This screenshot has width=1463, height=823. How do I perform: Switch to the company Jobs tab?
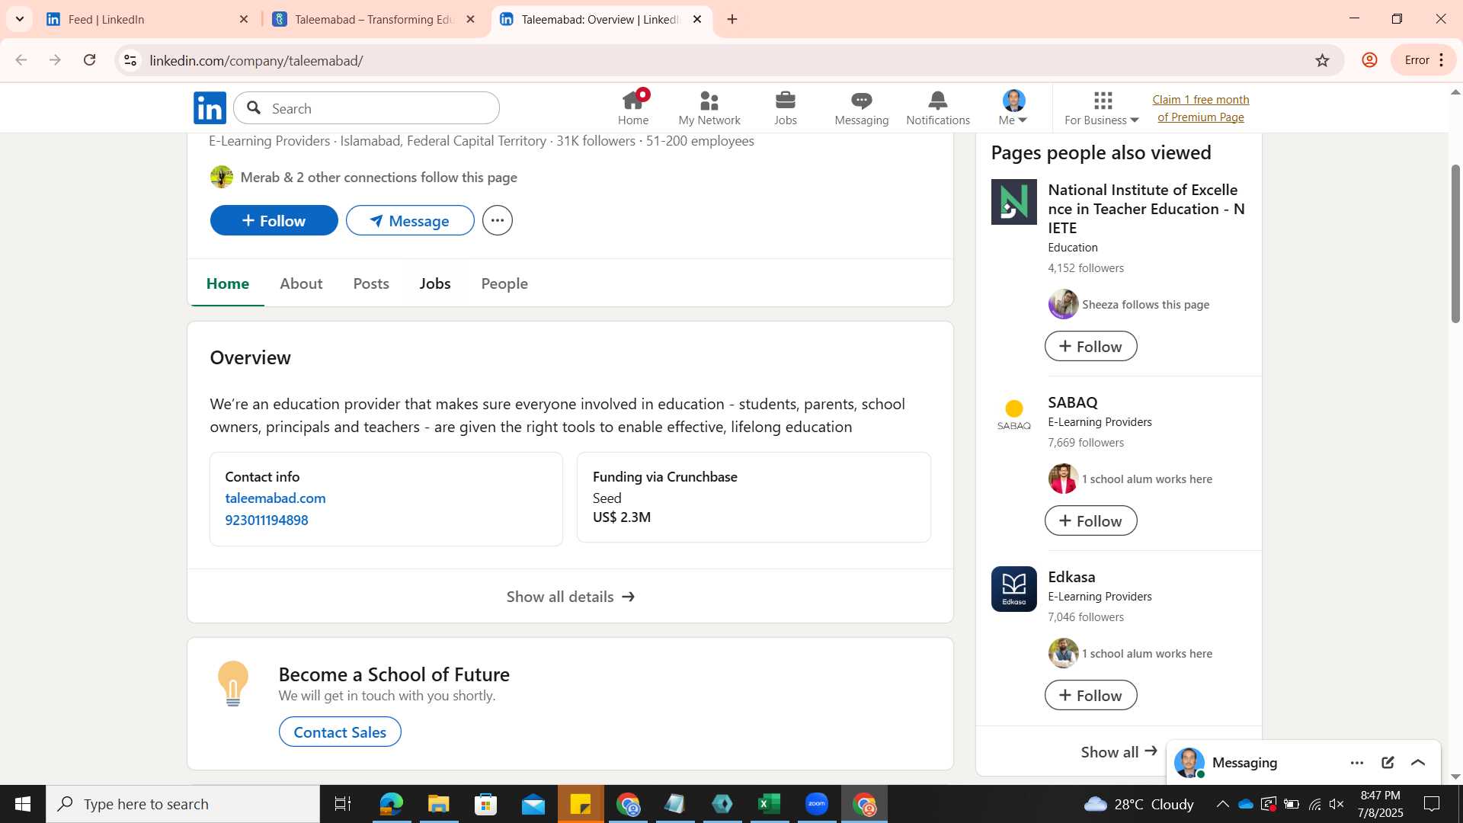click(x=435, y=283)
